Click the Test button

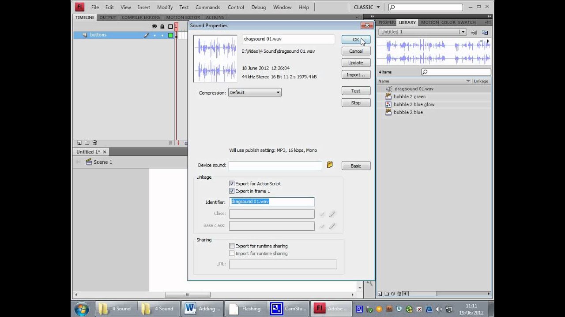[356, 91]
